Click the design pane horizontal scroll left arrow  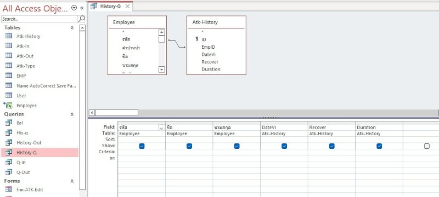click(x=92, y=112)
